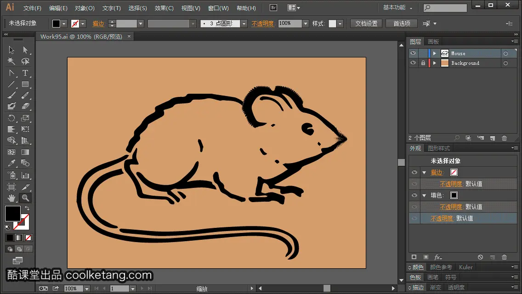Image resolution: width=522 pixels, height=294 pixels.
Task: Open the opacity value dropdown
Action: pos(305,23)
